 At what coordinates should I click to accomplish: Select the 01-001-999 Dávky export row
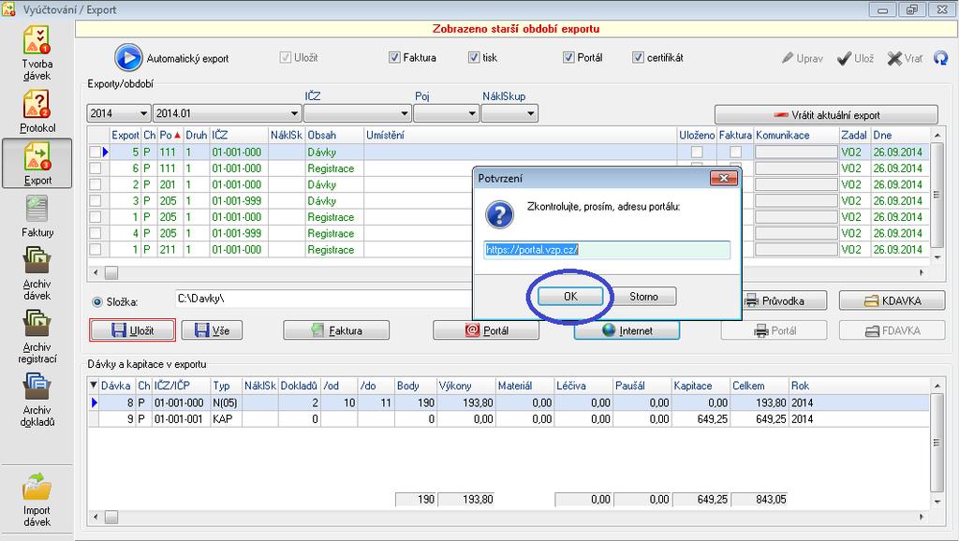tap(508, 200)
